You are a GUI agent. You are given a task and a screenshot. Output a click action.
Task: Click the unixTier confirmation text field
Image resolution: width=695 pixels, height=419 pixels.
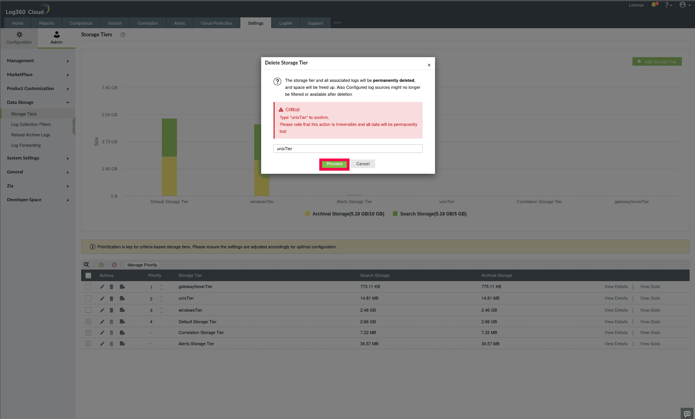pos(347,149)
